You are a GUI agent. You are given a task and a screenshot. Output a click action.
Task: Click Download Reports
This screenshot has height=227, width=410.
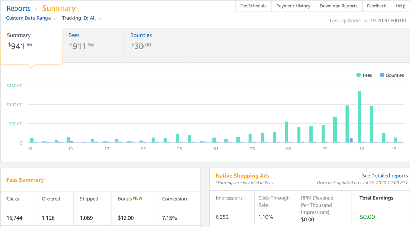click(338, 6)
